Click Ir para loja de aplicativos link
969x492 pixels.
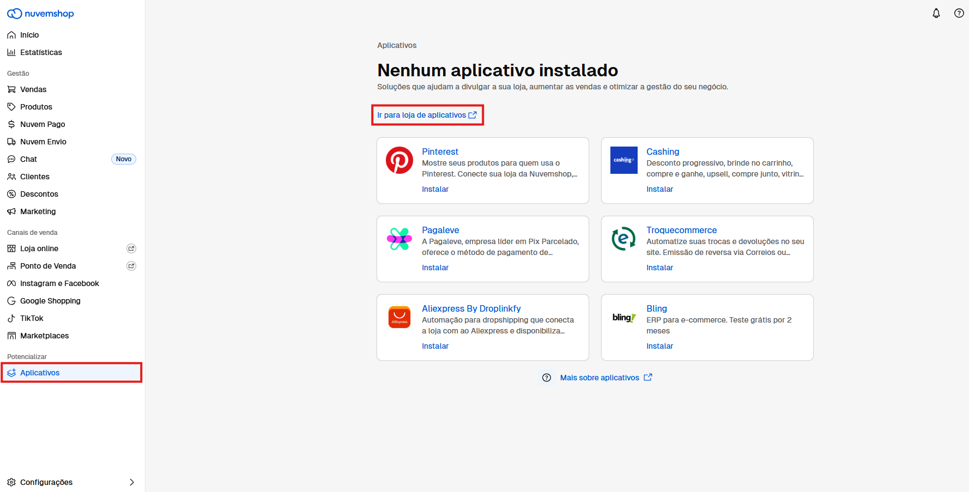[x=427, y=115]
